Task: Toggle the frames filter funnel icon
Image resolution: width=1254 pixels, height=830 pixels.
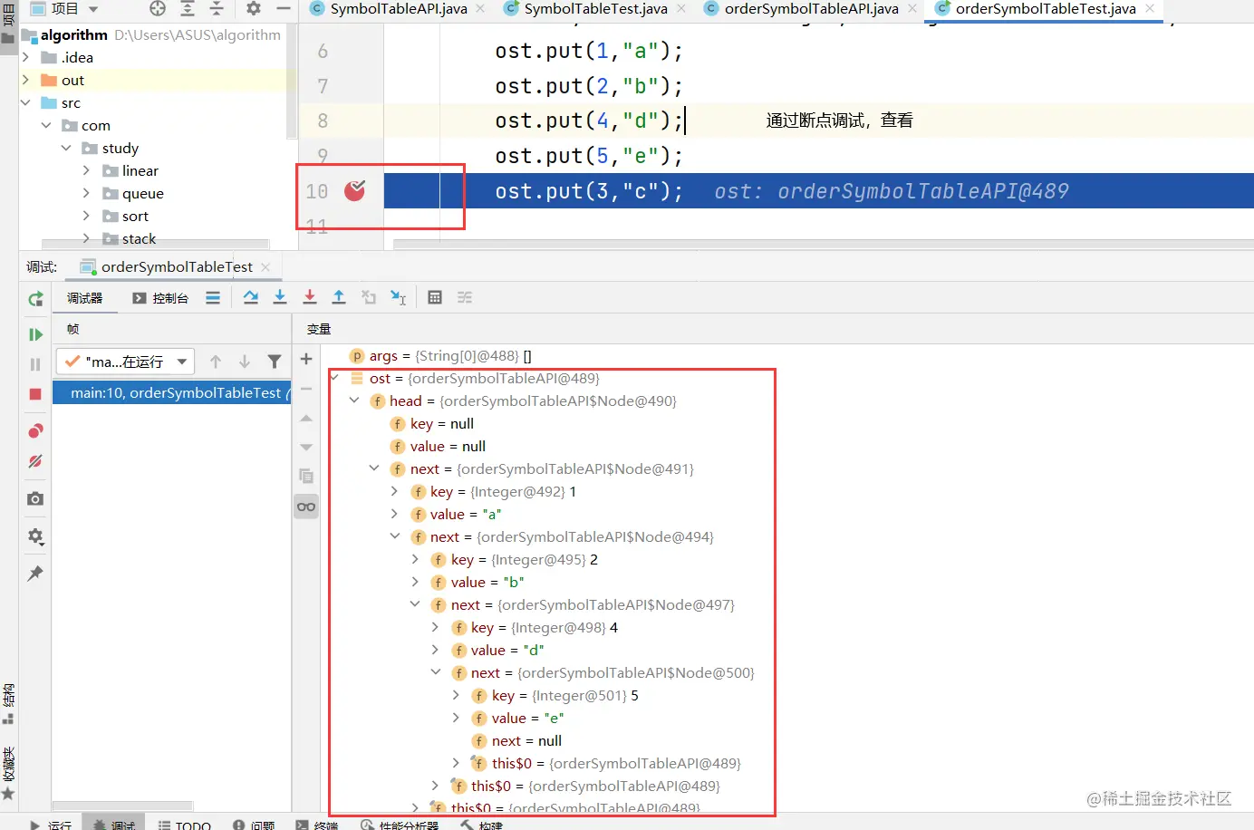Action: [275, 362]
